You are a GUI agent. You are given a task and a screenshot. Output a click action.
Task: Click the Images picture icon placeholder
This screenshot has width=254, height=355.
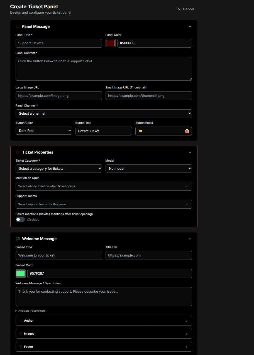coord(21,334)
